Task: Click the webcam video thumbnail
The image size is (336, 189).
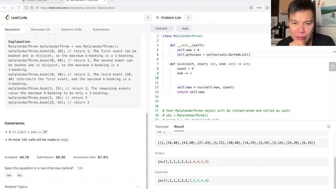Action: pyautogui.click(x=303, y=23)
